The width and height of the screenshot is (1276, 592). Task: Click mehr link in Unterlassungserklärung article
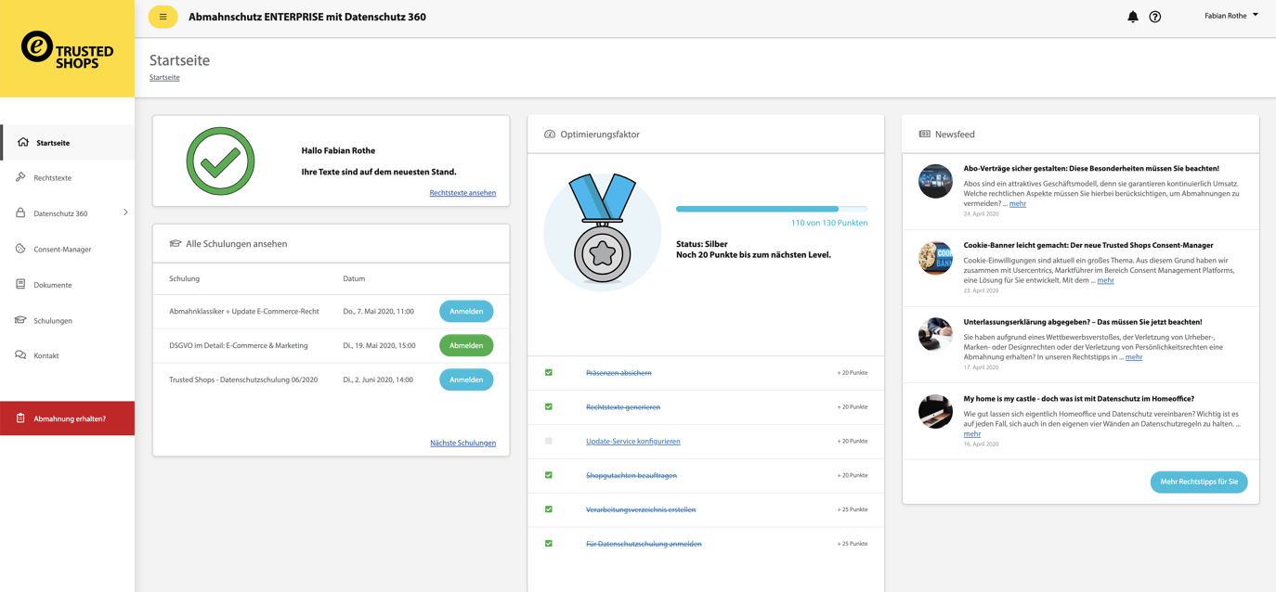pos(1134,356)
